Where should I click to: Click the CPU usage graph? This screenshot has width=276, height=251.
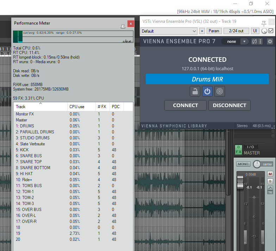(x=73, y=37)
